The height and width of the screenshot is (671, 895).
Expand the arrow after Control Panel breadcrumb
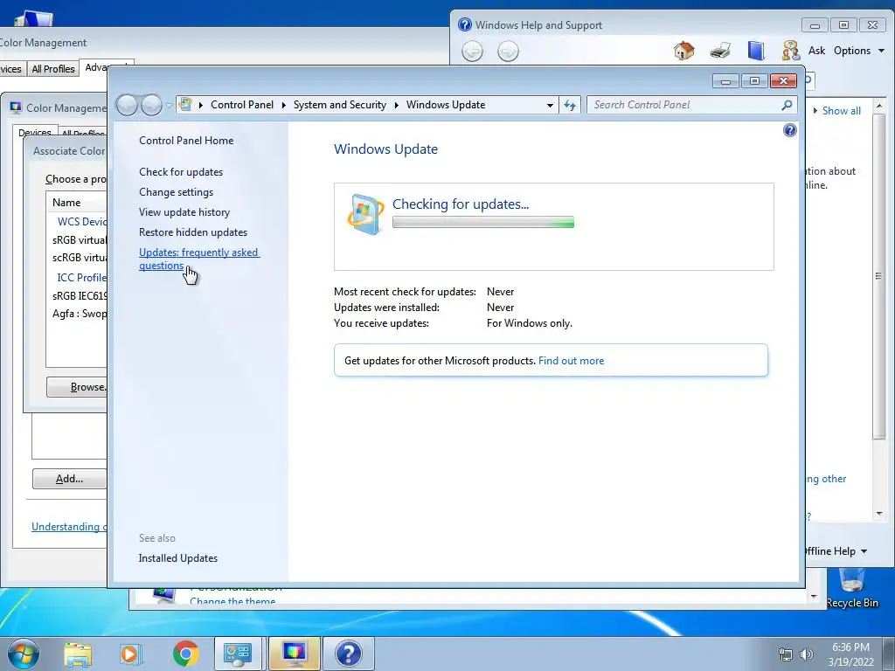pos(283,105)
